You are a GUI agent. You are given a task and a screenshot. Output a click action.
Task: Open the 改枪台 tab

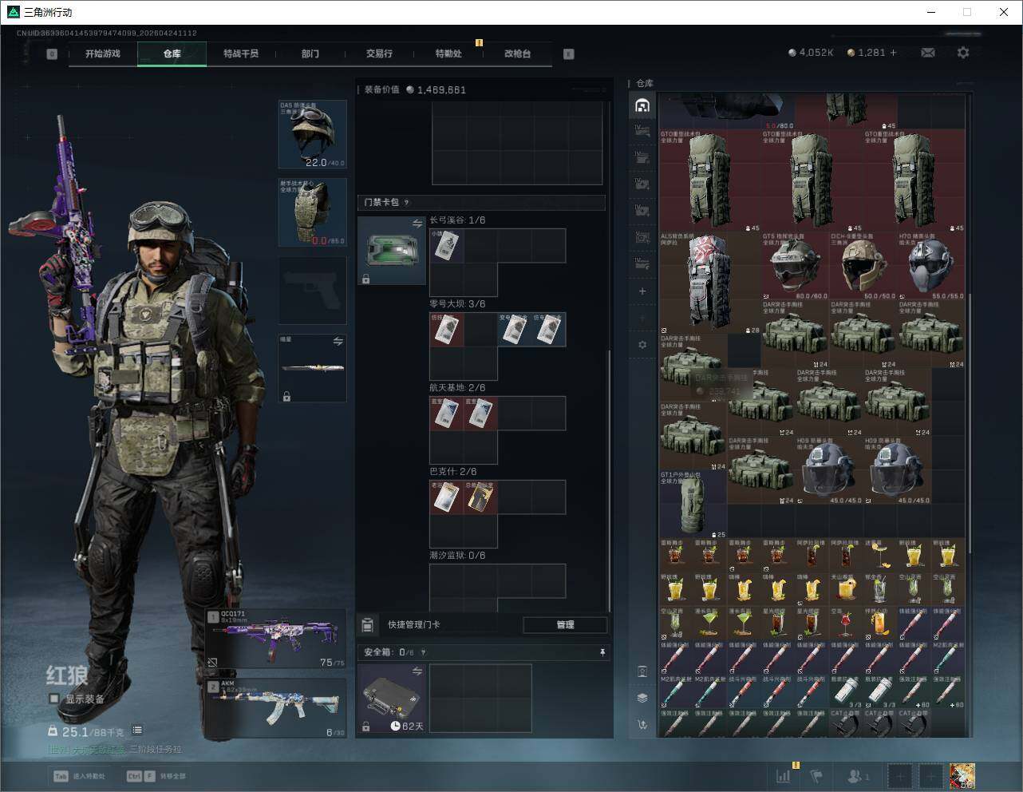517,53
